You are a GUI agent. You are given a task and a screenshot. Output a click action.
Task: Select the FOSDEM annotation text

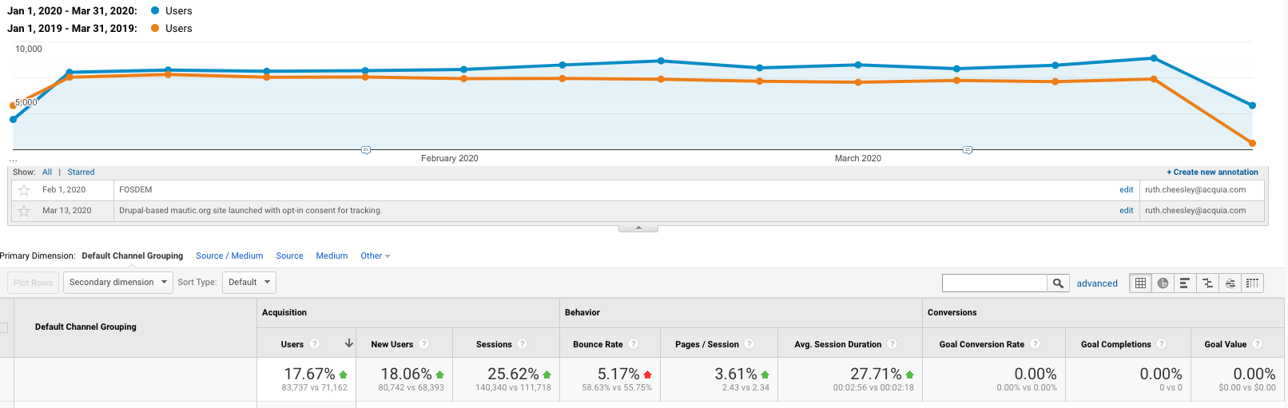pos(136,190)
